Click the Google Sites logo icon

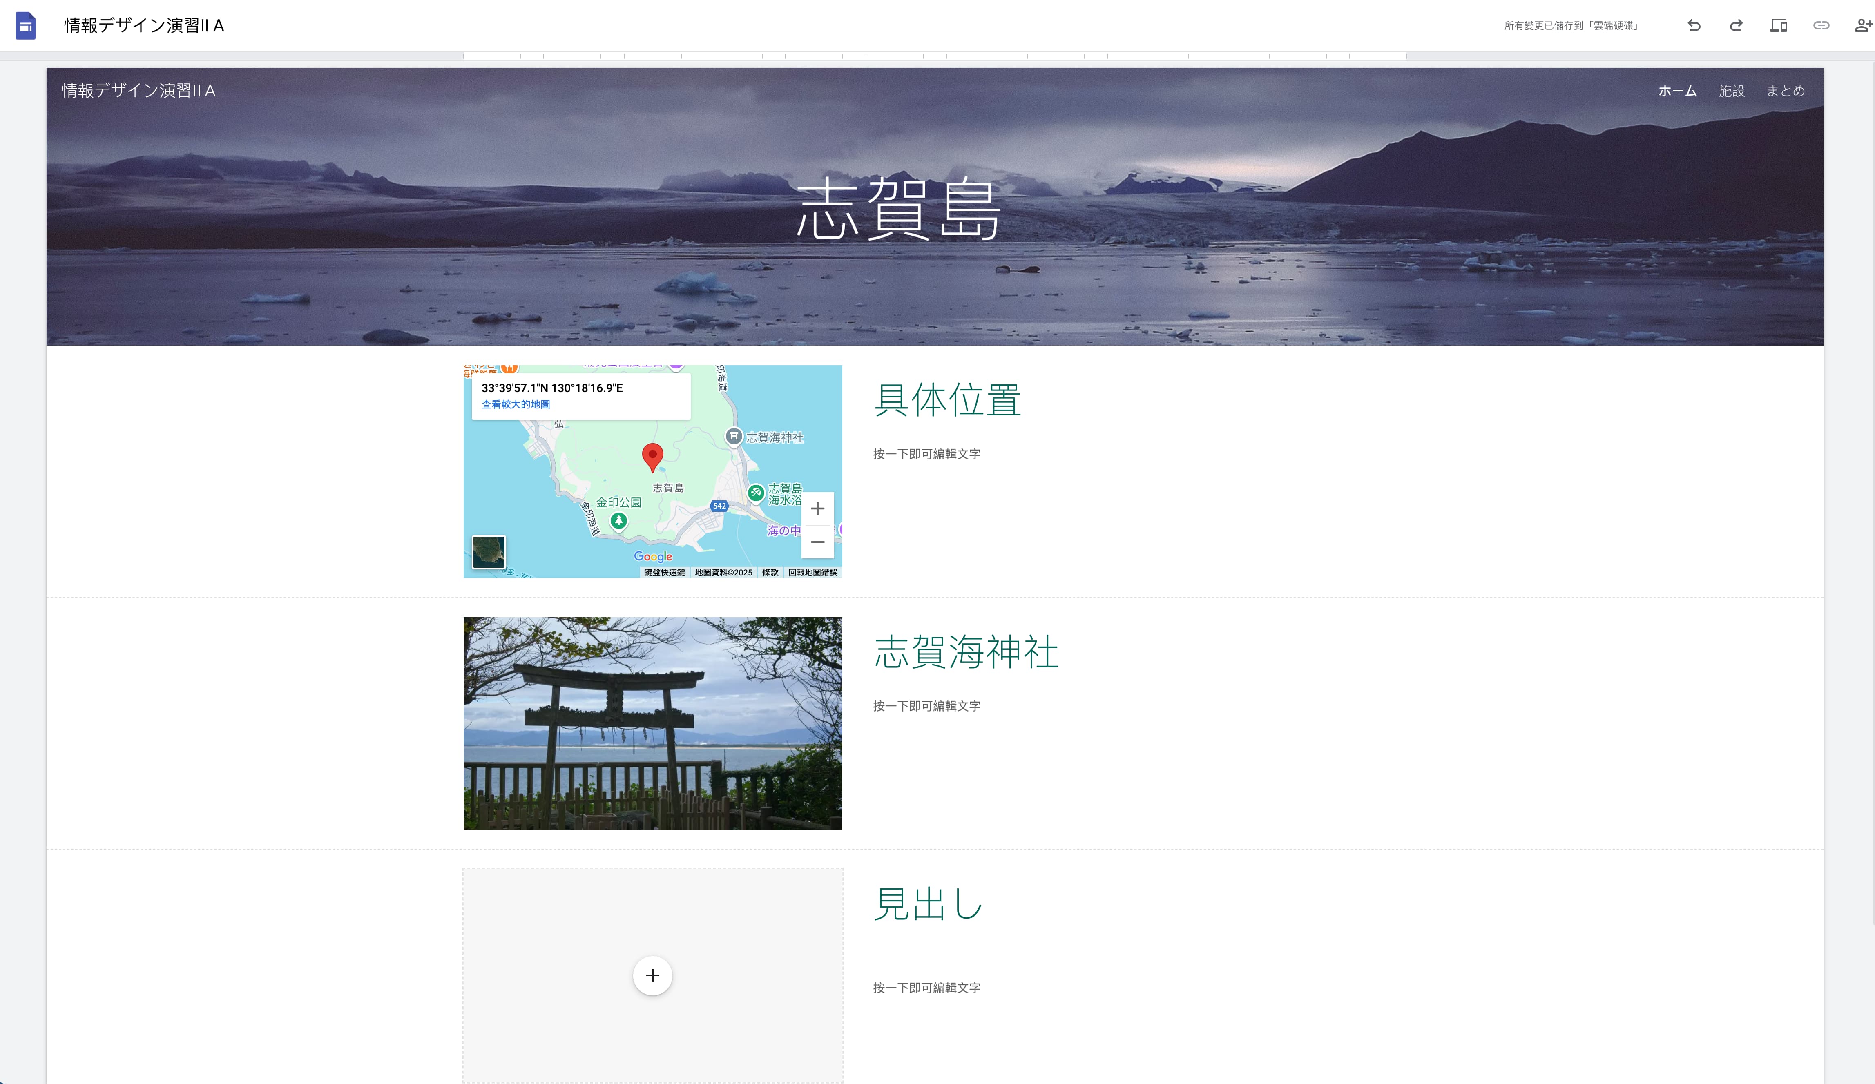[25, 26]
